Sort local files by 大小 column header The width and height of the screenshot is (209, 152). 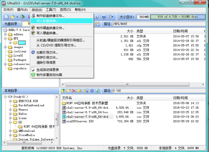(x=124, y=98)
